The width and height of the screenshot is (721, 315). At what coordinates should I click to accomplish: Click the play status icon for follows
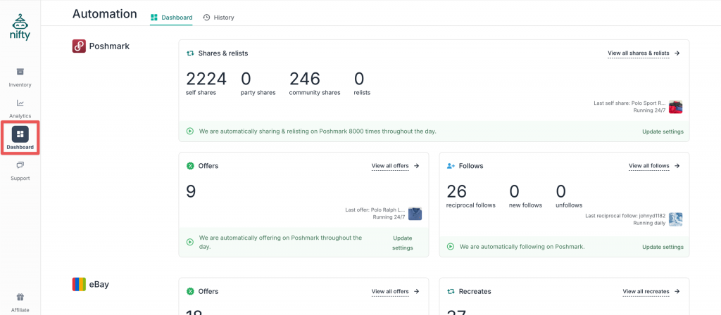451,247
